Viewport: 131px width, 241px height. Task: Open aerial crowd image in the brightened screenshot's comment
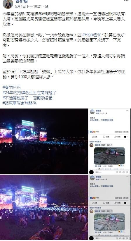tap(109, 222)
